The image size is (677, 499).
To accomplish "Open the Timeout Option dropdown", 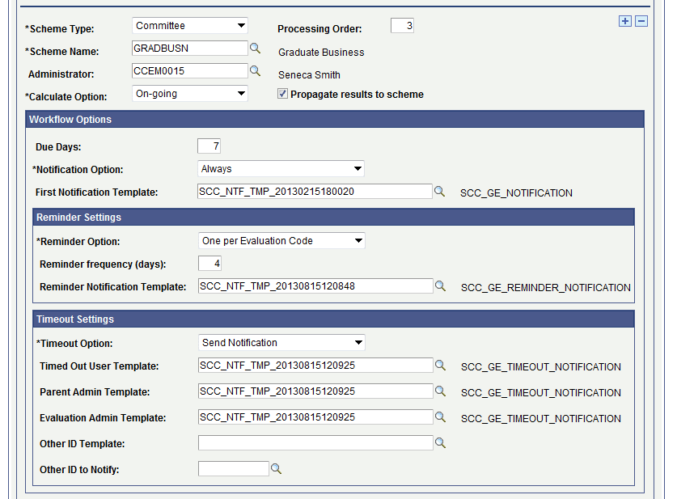I will point(281,343).
